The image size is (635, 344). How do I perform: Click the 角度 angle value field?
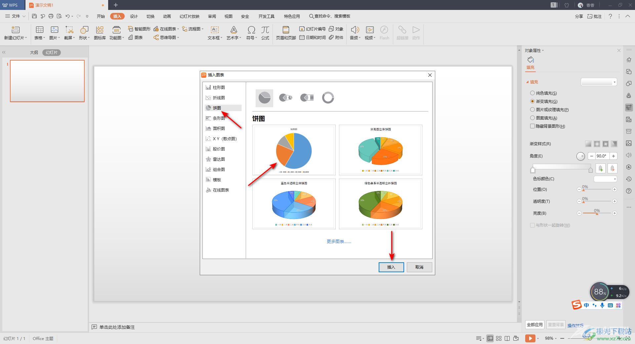pyautogui.click(x=602, y=156)
